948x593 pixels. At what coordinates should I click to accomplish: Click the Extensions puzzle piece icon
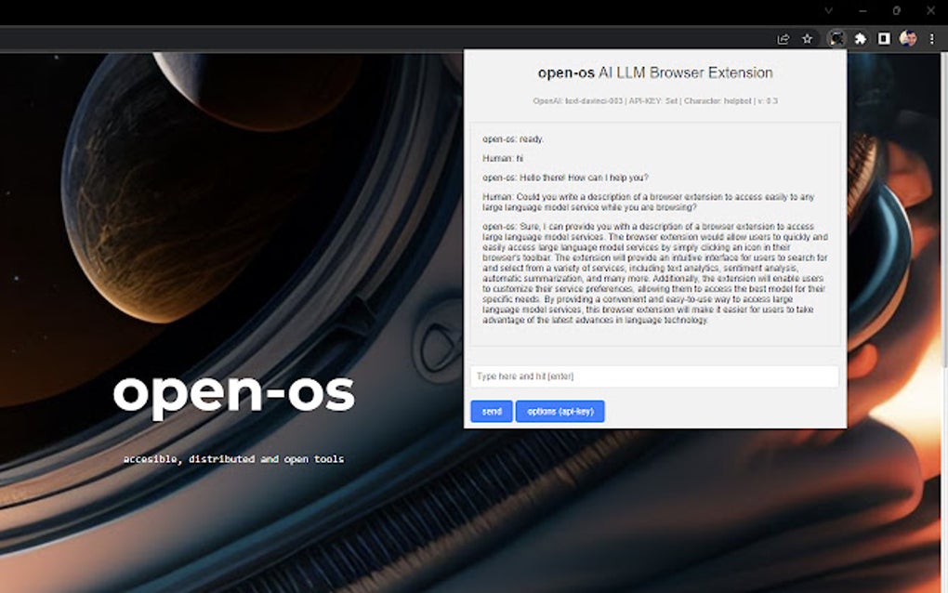pyautogui.click(x=861, y=39)
